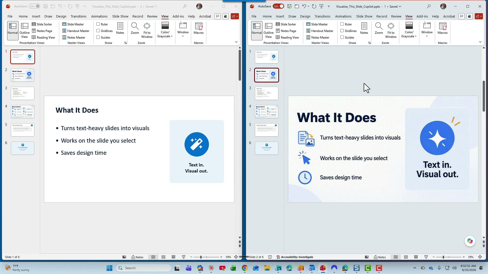Screen dimensions: 488x274
Task: Start slide show from right window status bar
Action: pyautogui.click(x=426, y=257)
